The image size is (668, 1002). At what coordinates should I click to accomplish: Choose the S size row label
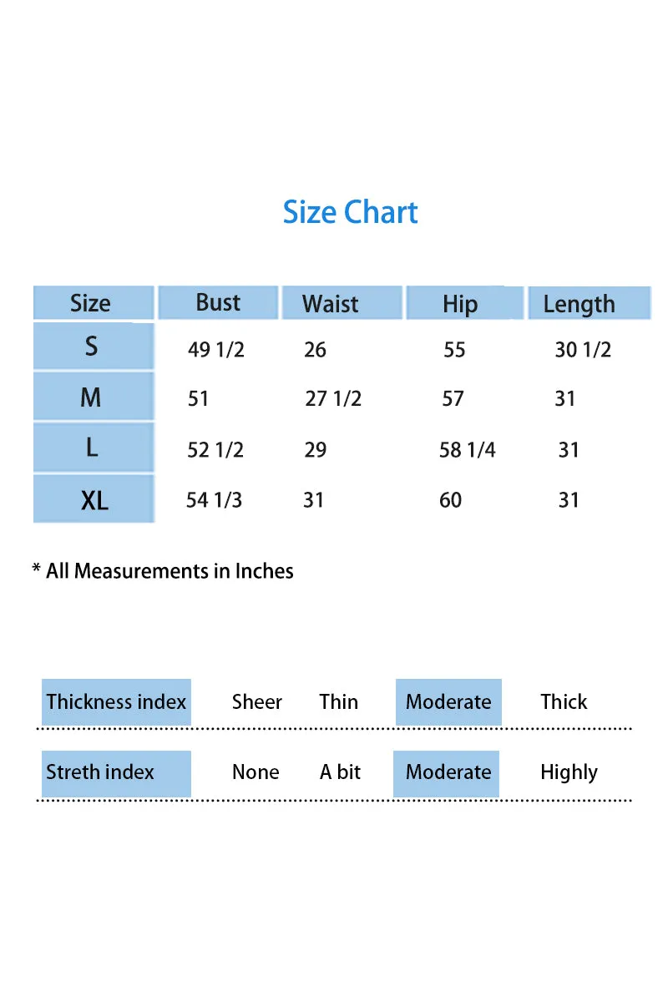[94, 346]
